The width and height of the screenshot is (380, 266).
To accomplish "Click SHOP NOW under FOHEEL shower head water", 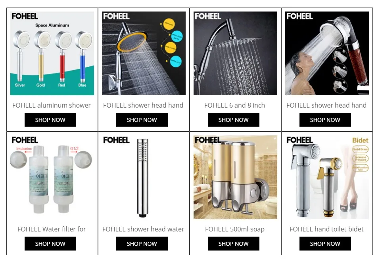I will [142, 244].
